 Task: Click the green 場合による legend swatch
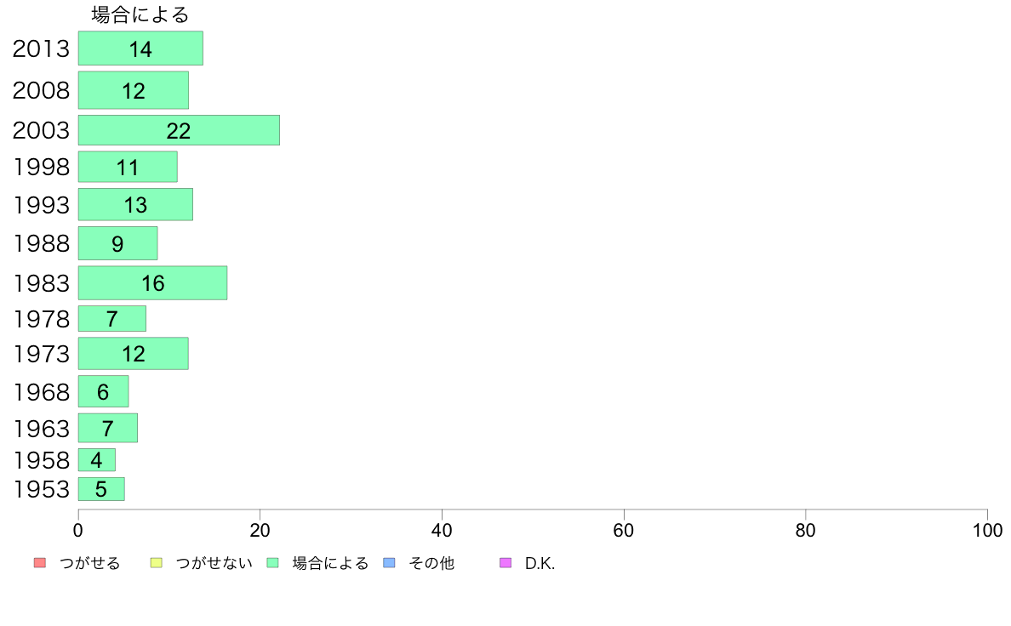pyautogui.click(x=272, y=563)
